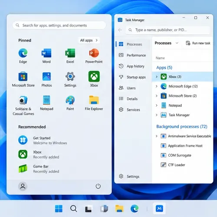
Task: Launch the Paint app
Action: coord(70,103)
